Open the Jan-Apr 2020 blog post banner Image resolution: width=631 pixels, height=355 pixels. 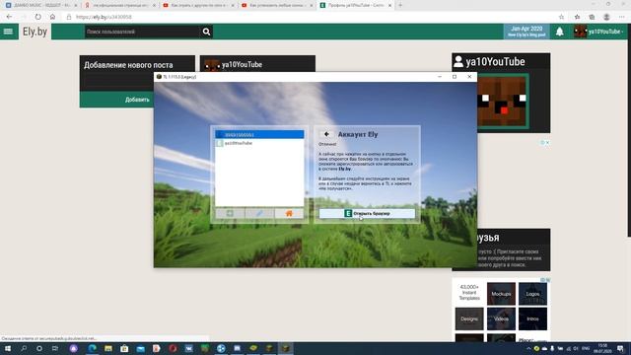pos(526,32)
